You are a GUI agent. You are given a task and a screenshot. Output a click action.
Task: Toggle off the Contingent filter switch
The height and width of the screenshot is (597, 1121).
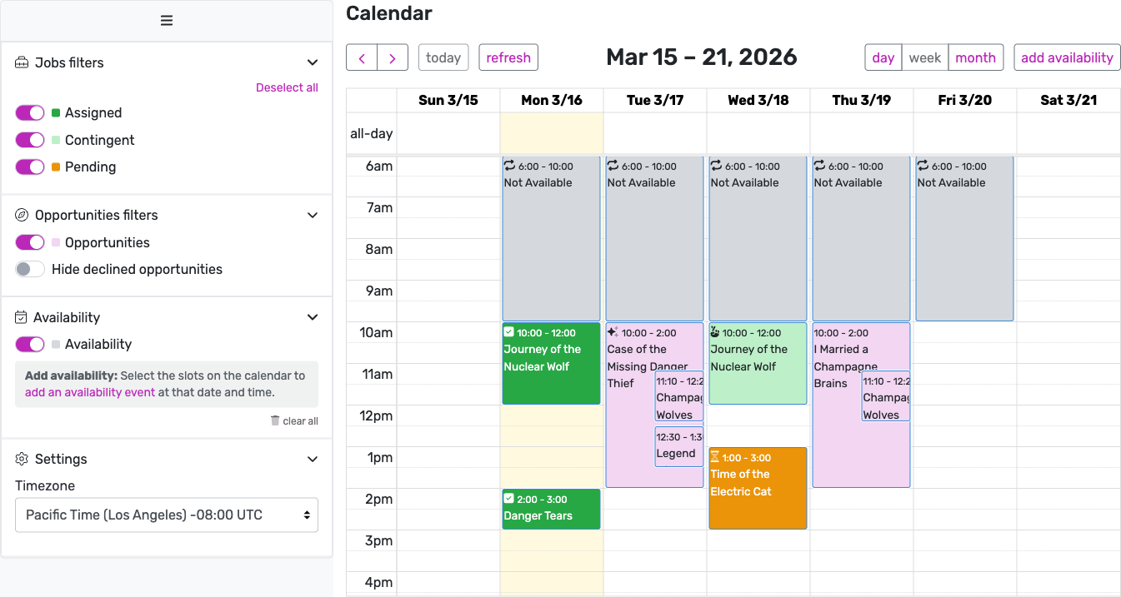pyautogui.click(x=29, y=139)
